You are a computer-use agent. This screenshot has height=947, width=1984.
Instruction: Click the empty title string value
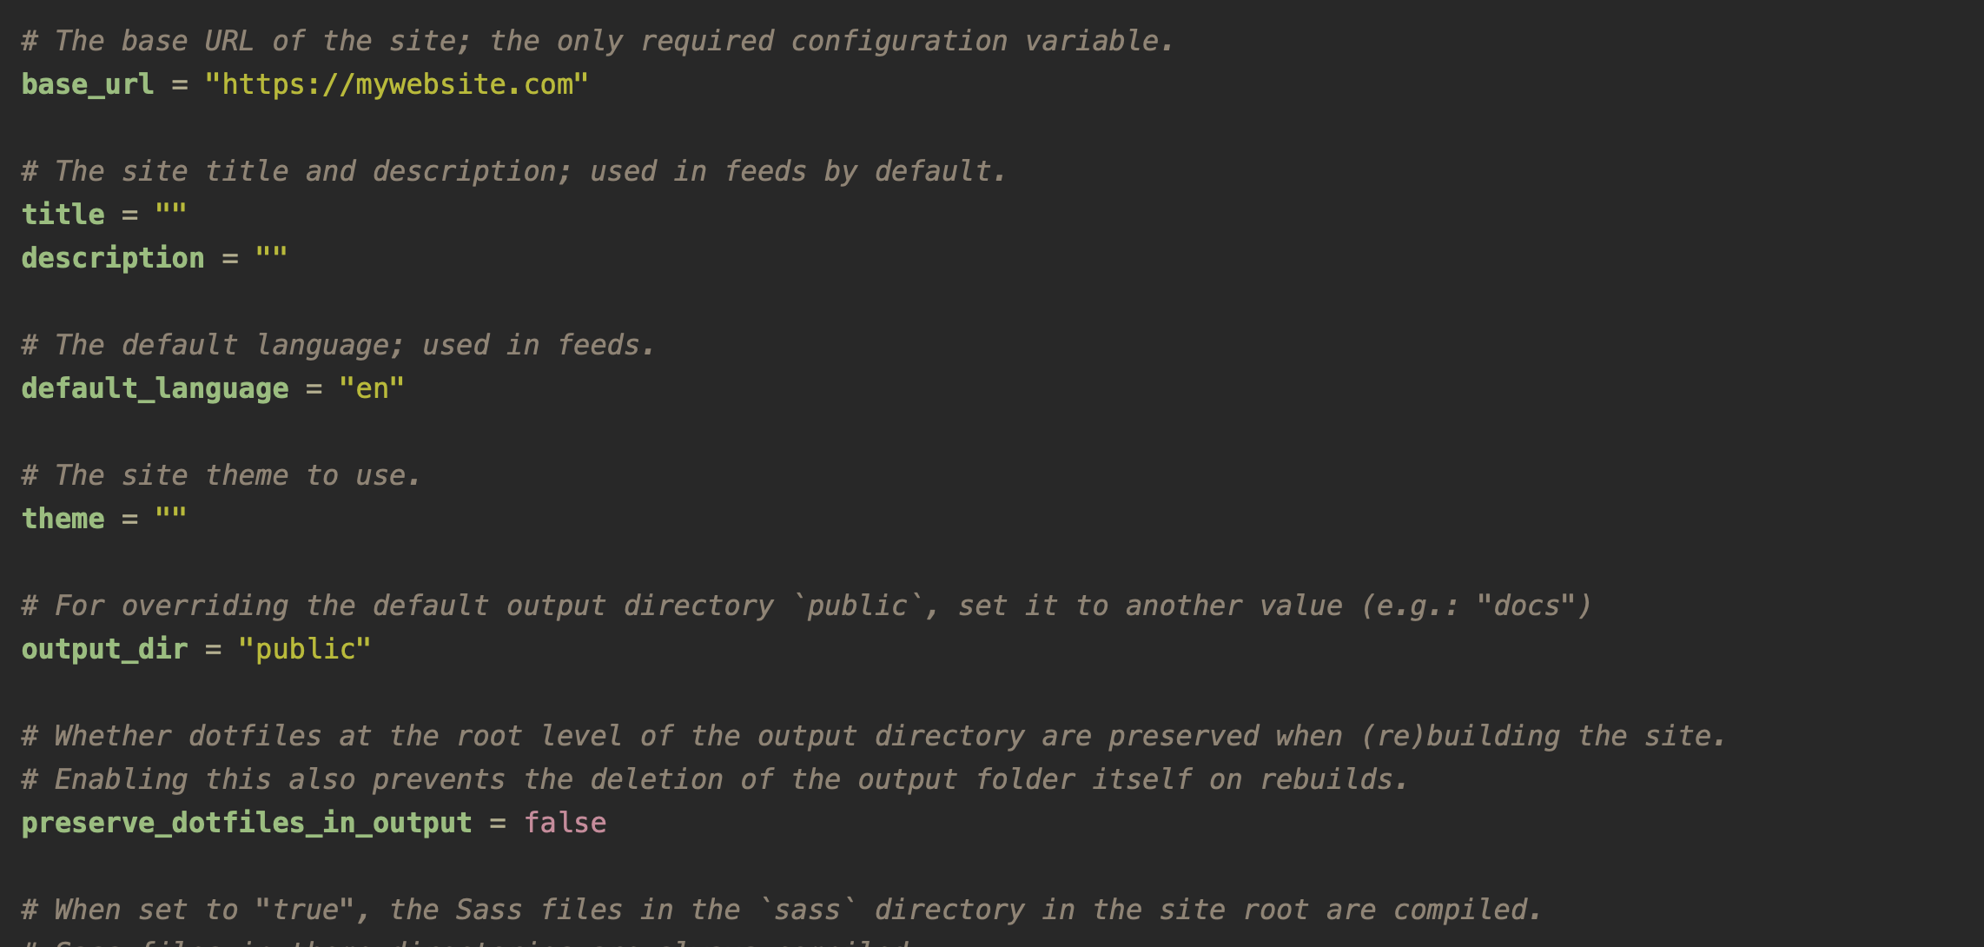coord(171,215)
